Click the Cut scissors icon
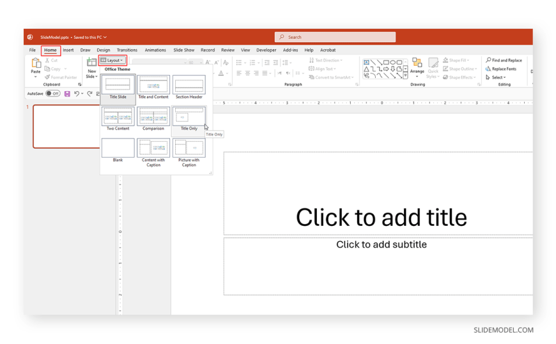Screen dimensions: 556x344 coord(47,60)
